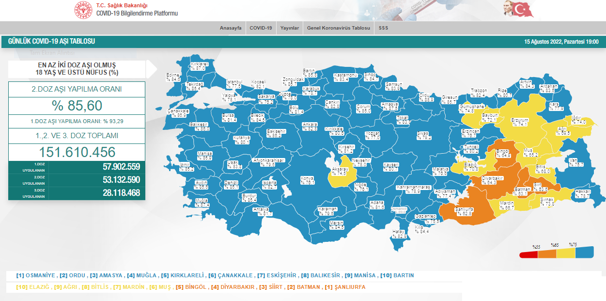Select Mardin province on the map

pos(506,205)
